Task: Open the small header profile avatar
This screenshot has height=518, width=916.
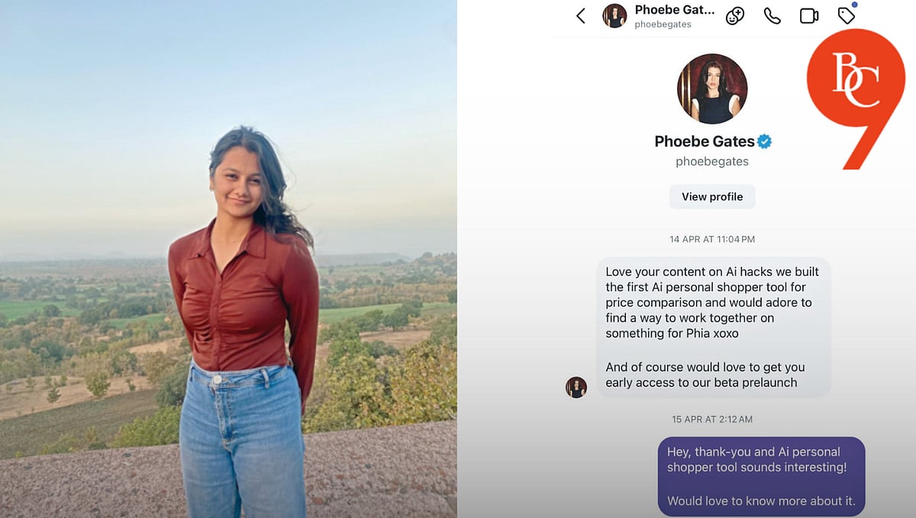Action: (x=614, y=15)
